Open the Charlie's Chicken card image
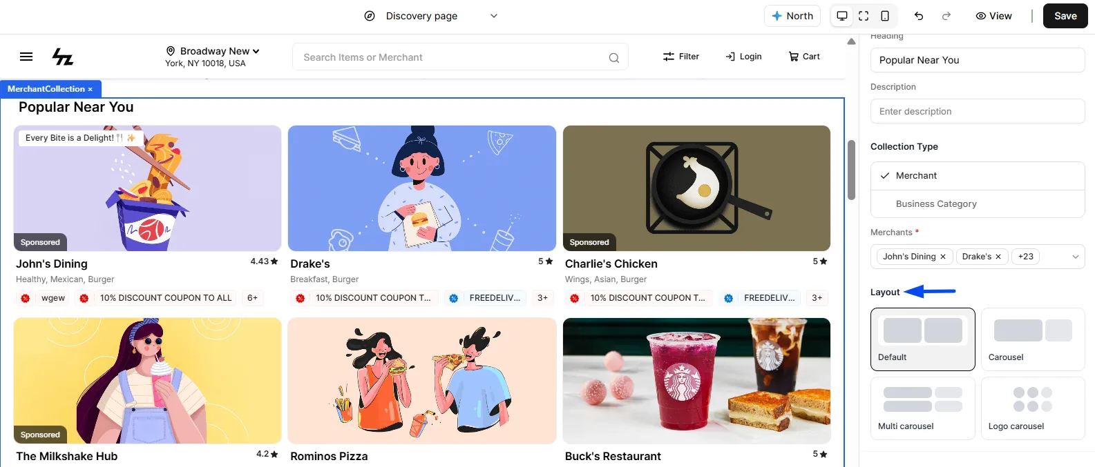 click(696, 188)
